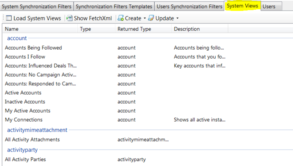The width and height of the screenshot is (293, 166).
Task: Sort by the Type column header
Action: click(x=96, y=29)
